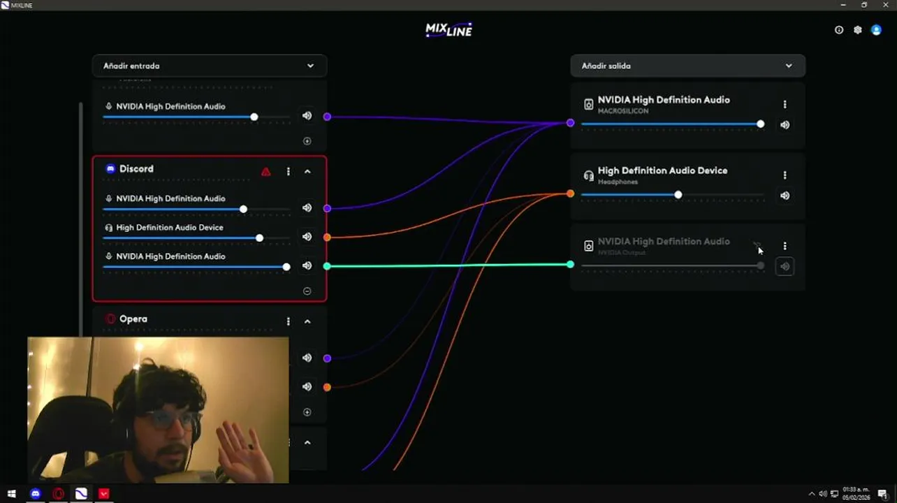Mute Discord's green-node NVIDIA channel
The height and width of the screenshot is (503, 897).
(x=307, y=265)
